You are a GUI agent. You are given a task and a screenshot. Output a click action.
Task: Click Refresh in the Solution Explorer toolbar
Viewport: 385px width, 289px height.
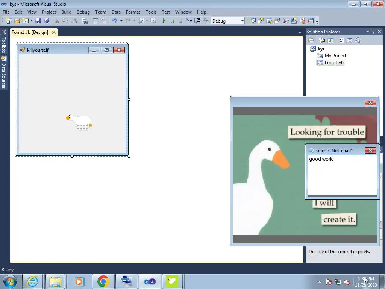(x=330, y=40)
